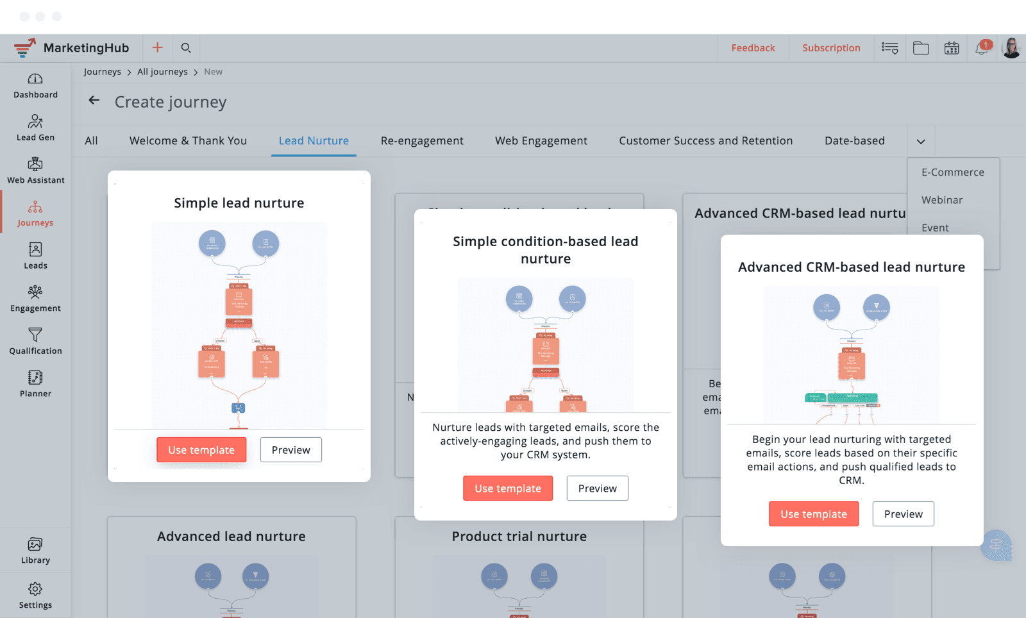The height and width of the screenshot is (618, 1026).
Task: Open Settings gear in sidebar
Action: coord(35,596)
